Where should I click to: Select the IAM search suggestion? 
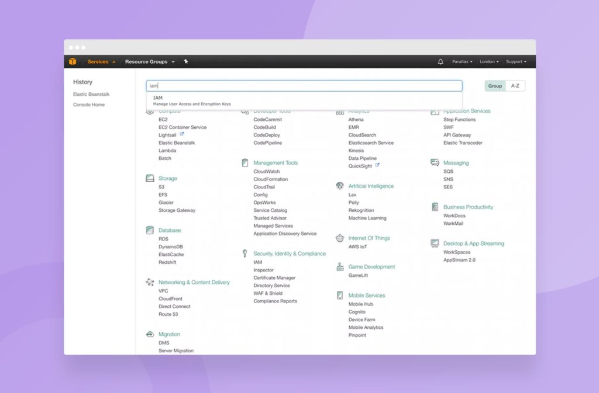[304, 100]
